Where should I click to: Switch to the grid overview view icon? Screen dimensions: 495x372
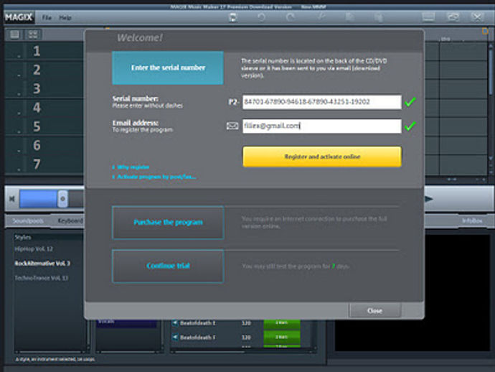point(33,34)
